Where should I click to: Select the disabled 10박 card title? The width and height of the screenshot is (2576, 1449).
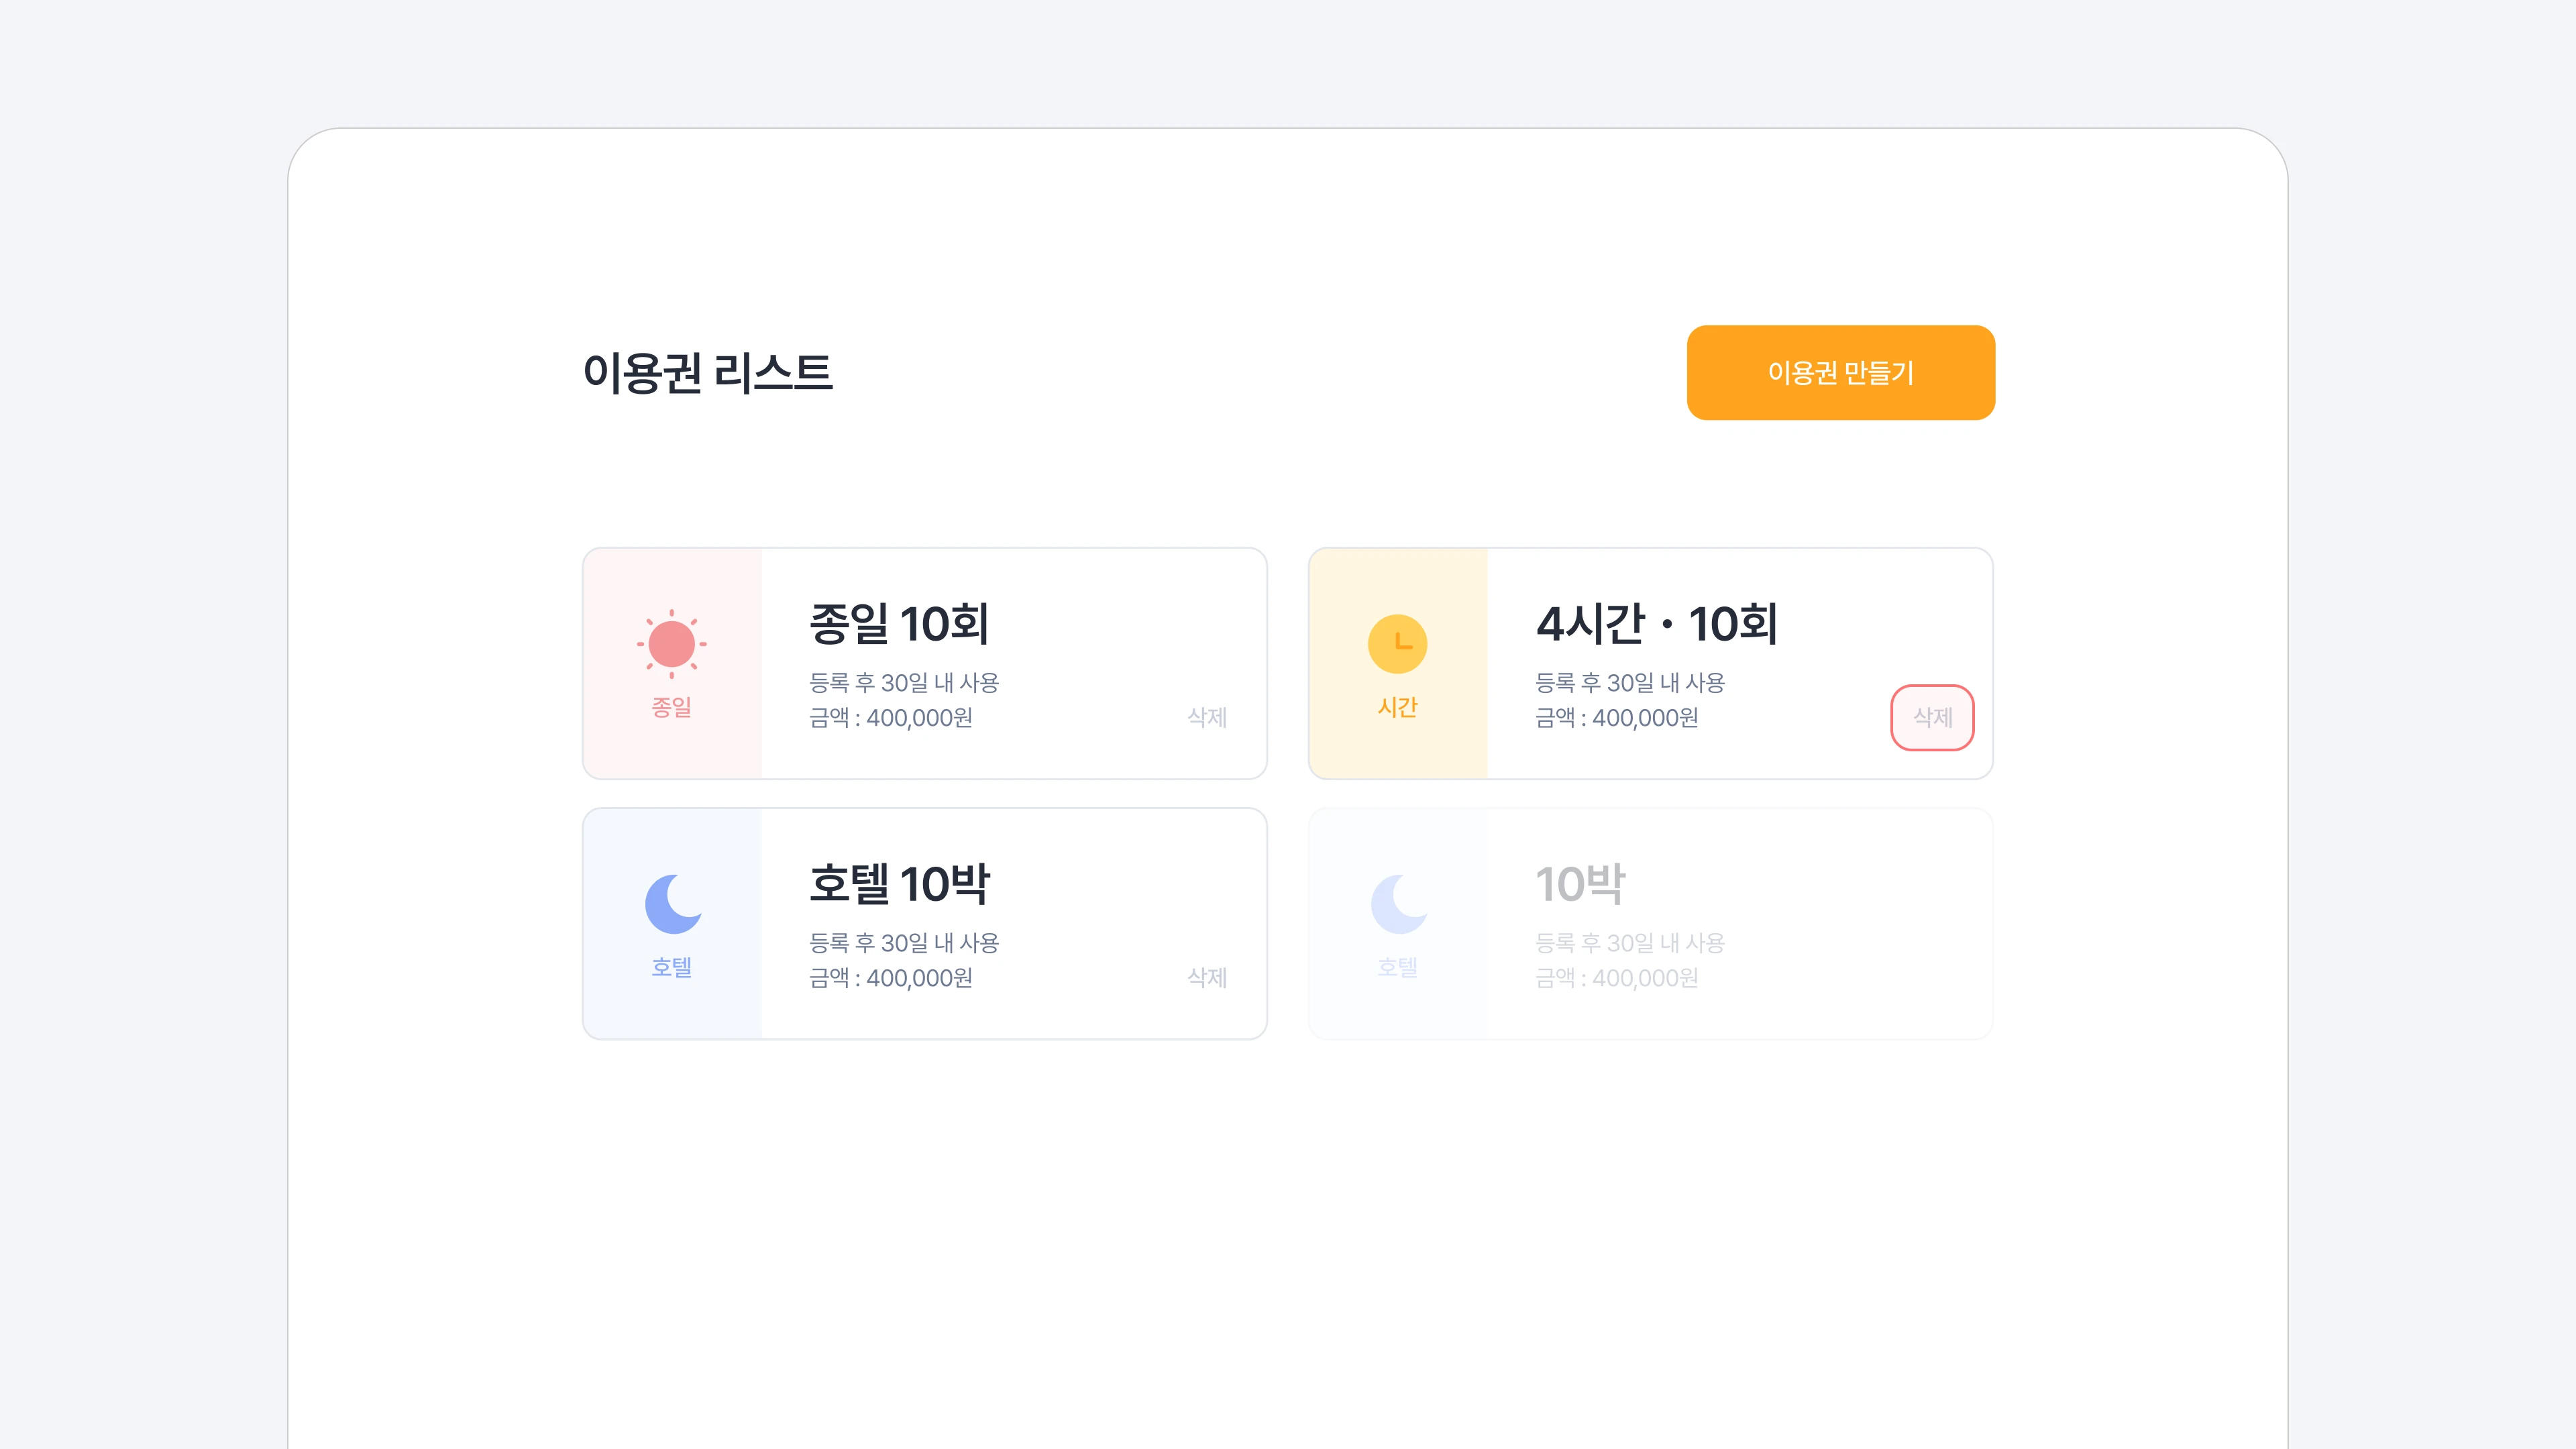[1580, 883]
